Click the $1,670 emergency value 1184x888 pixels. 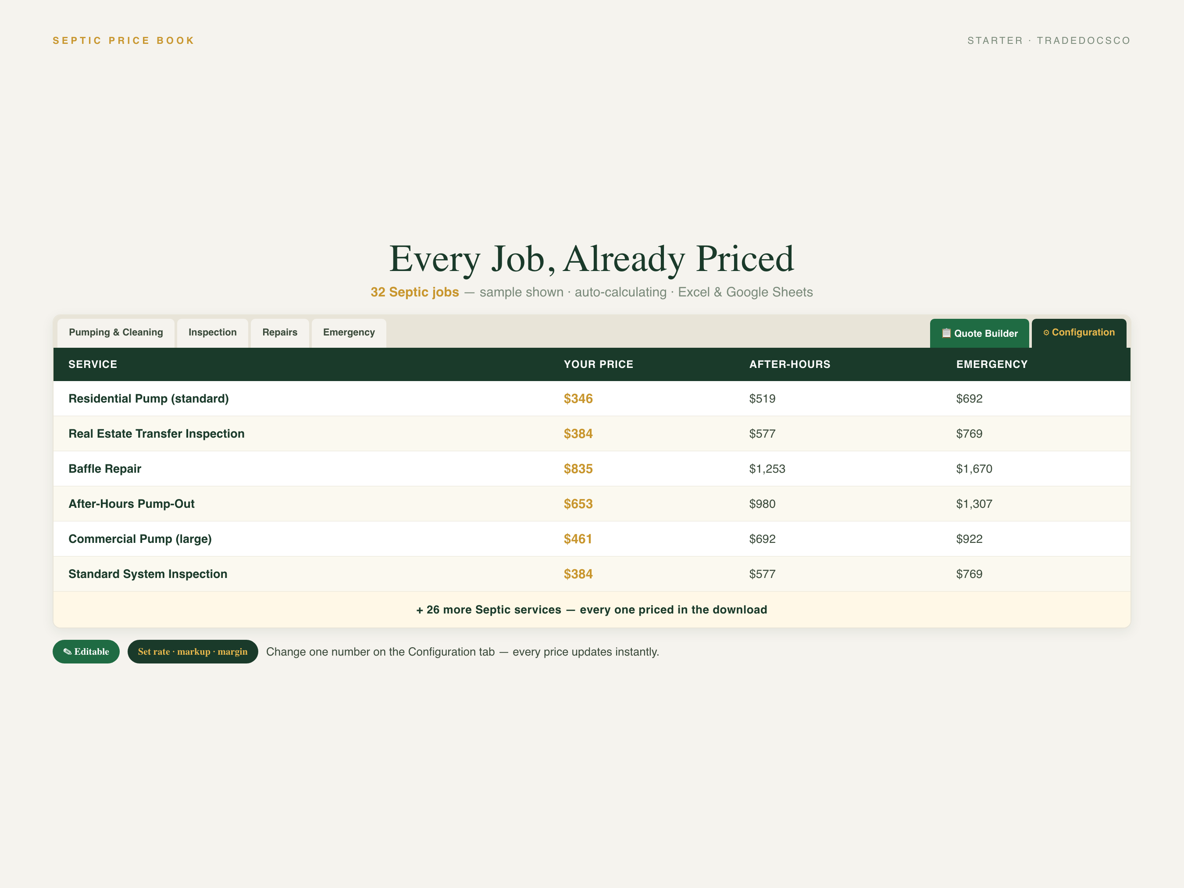click(974, 469)
